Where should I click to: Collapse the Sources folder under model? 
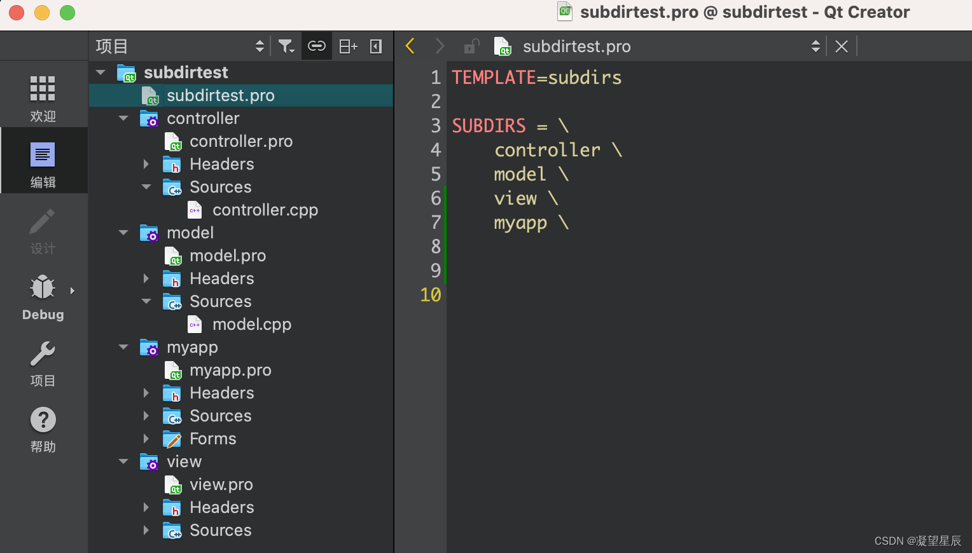point(146,301)
